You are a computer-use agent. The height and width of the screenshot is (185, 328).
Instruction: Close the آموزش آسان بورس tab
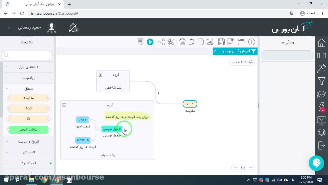pyautogui.click(x=215, y=51)
